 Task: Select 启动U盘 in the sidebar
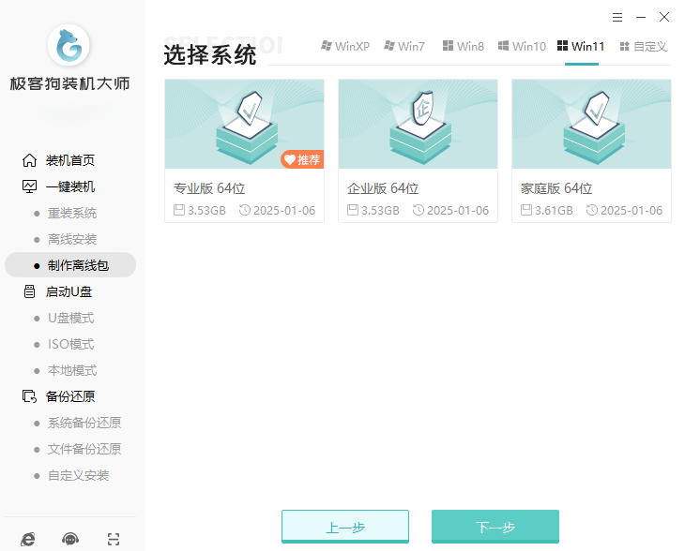[x=69, y=291]
